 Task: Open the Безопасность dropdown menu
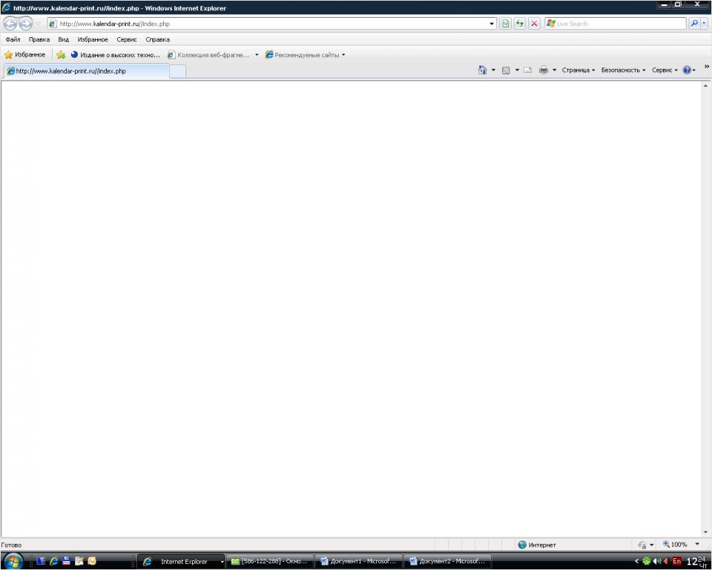pyautogui.click(x=623, y=71)
